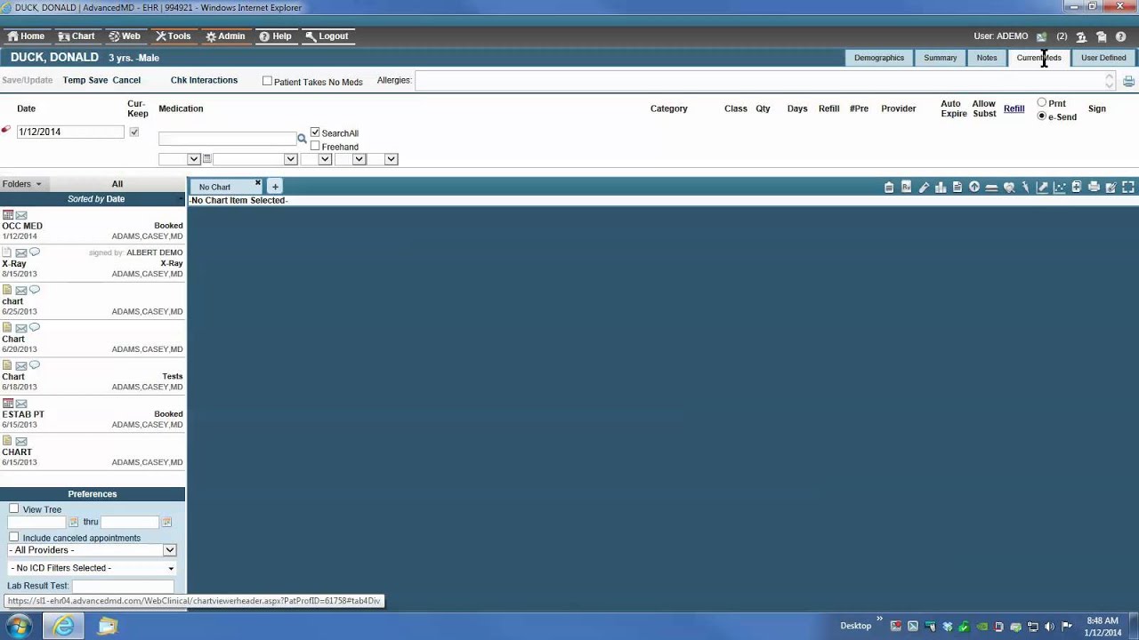This screenshot has width=1139, height=640.
Task: Switch to the Summary tab
Action: (941, 58)
